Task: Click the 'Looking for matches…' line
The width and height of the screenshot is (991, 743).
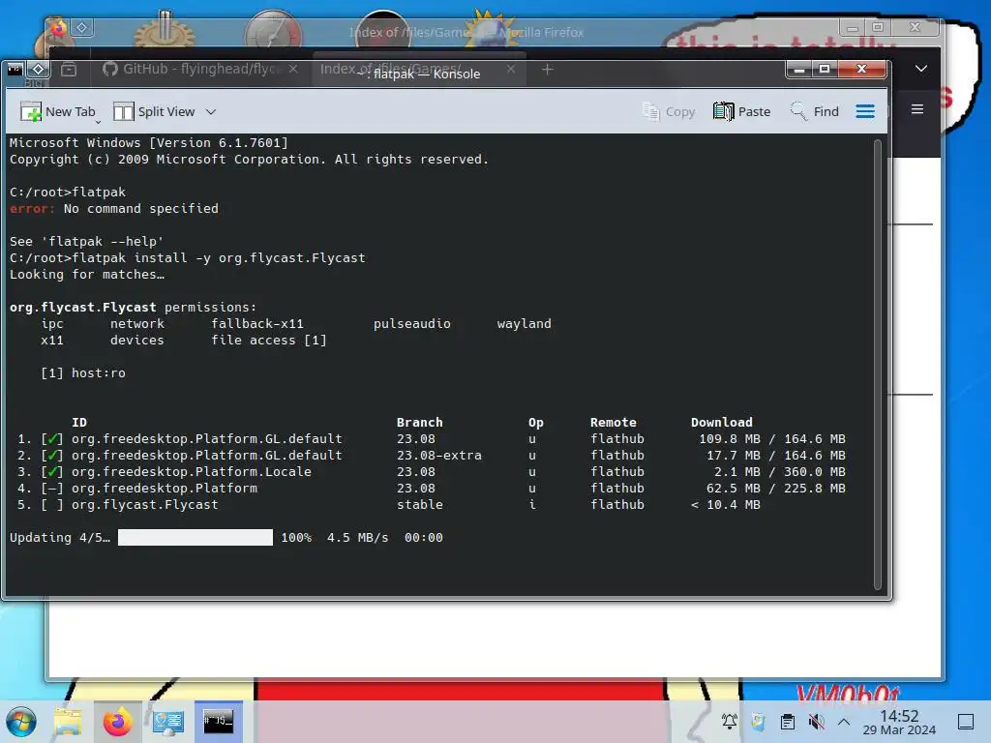Action: pyautogui.click(x=87, y=274)
